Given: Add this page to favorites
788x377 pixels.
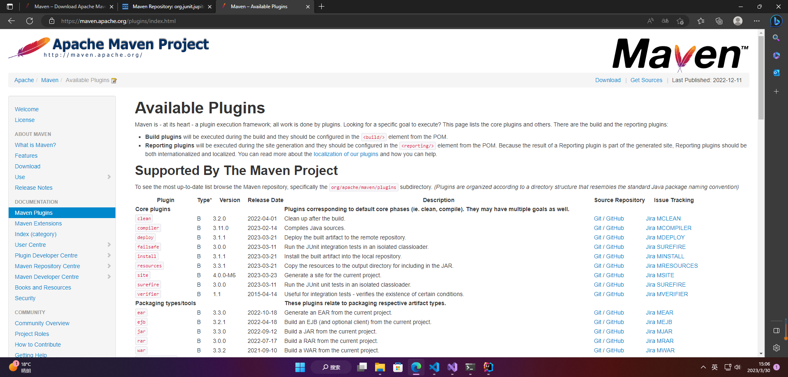Looking at the screenshot, I should click(680, 21).
